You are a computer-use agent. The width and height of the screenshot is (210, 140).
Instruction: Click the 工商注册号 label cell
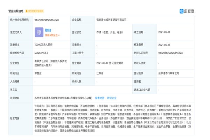pyautogui.click(x=83, y=53)
